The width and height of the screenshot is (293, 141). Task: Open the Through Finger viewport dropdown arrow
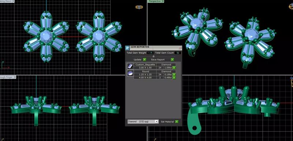click(15, 77)
